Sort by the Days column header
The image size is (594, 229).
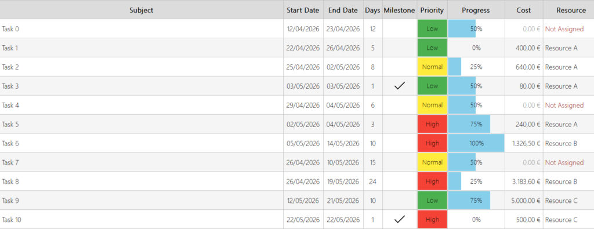click(373, 10)
